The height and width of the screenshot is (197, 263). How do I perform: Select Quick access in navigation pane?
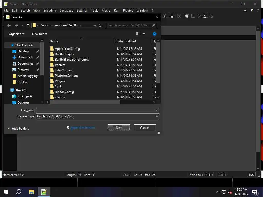point(22,45)
